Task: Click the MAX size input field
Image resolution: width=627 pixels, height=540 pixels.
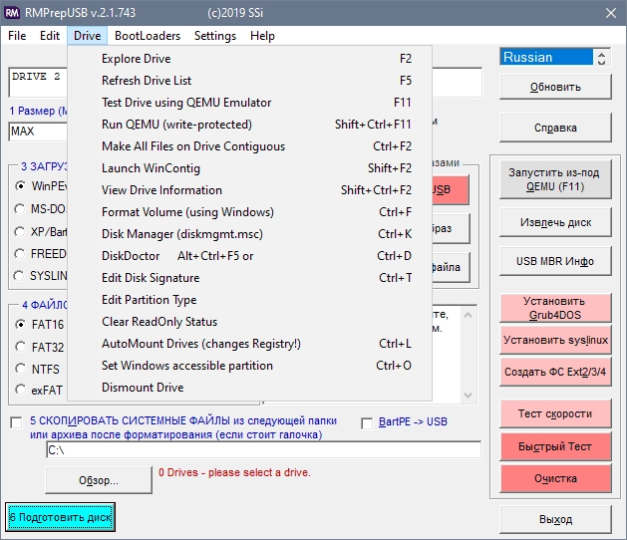Action: (38, 132)
